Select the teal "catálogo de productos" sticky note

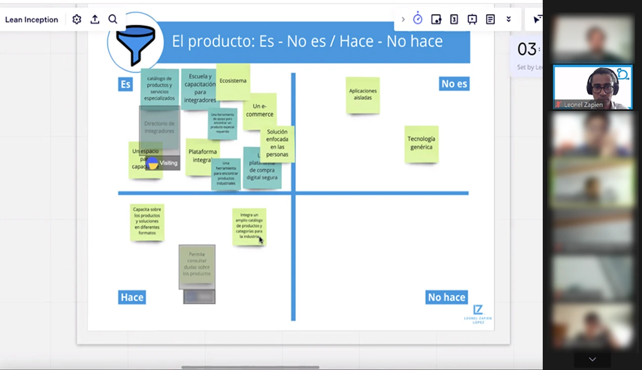tap(160, 87)
